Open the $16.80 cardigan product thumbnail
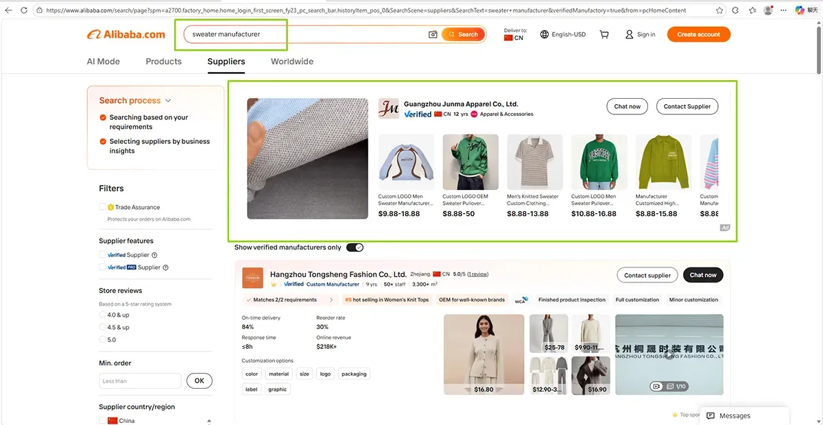Screen dimensions: 823x425 pyautogui.click(x=484, y=354)
